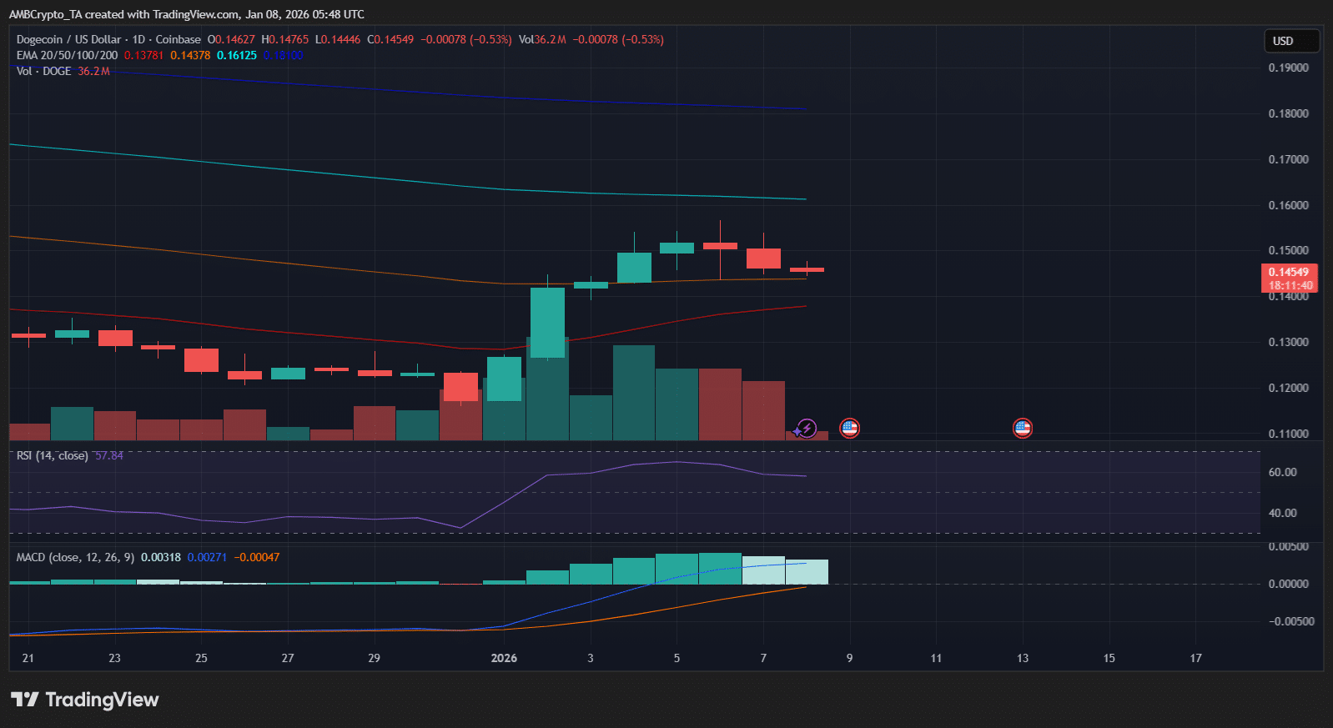Viewport: 1333px width, 728px height.
Task: Click the orange EMA 50 value 0.14378
Action: click(x=190, y=55)
